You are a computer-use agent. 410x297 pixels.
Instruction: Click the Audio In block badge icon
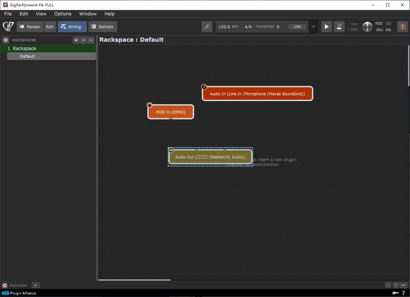[204, 87]
